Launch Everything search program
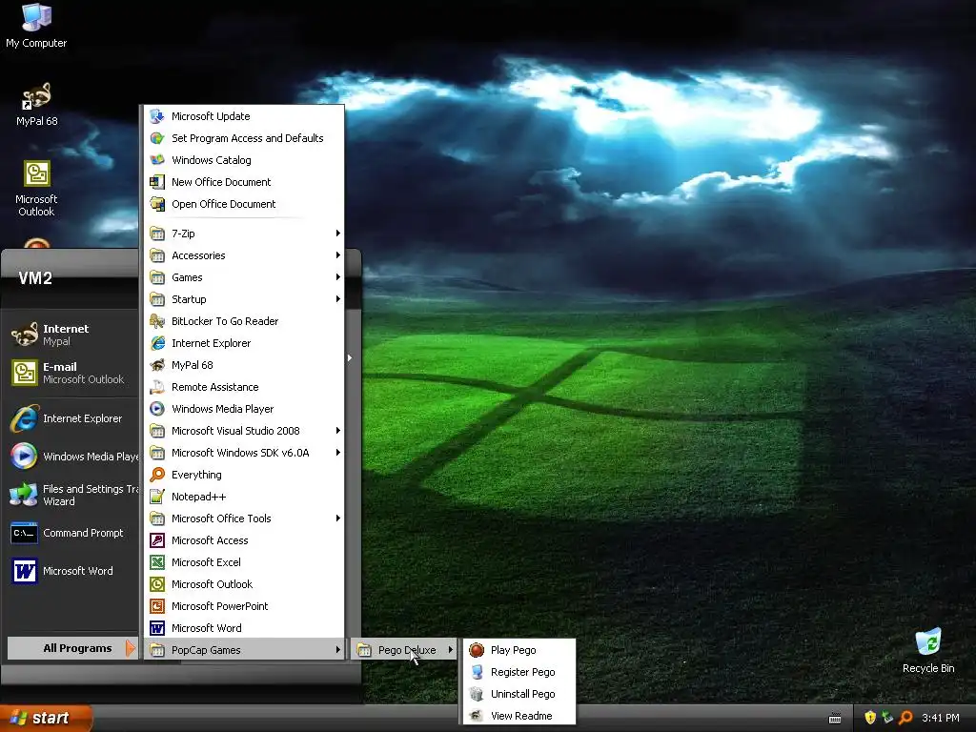Screen dimensions: 976x732 point(244,475)
